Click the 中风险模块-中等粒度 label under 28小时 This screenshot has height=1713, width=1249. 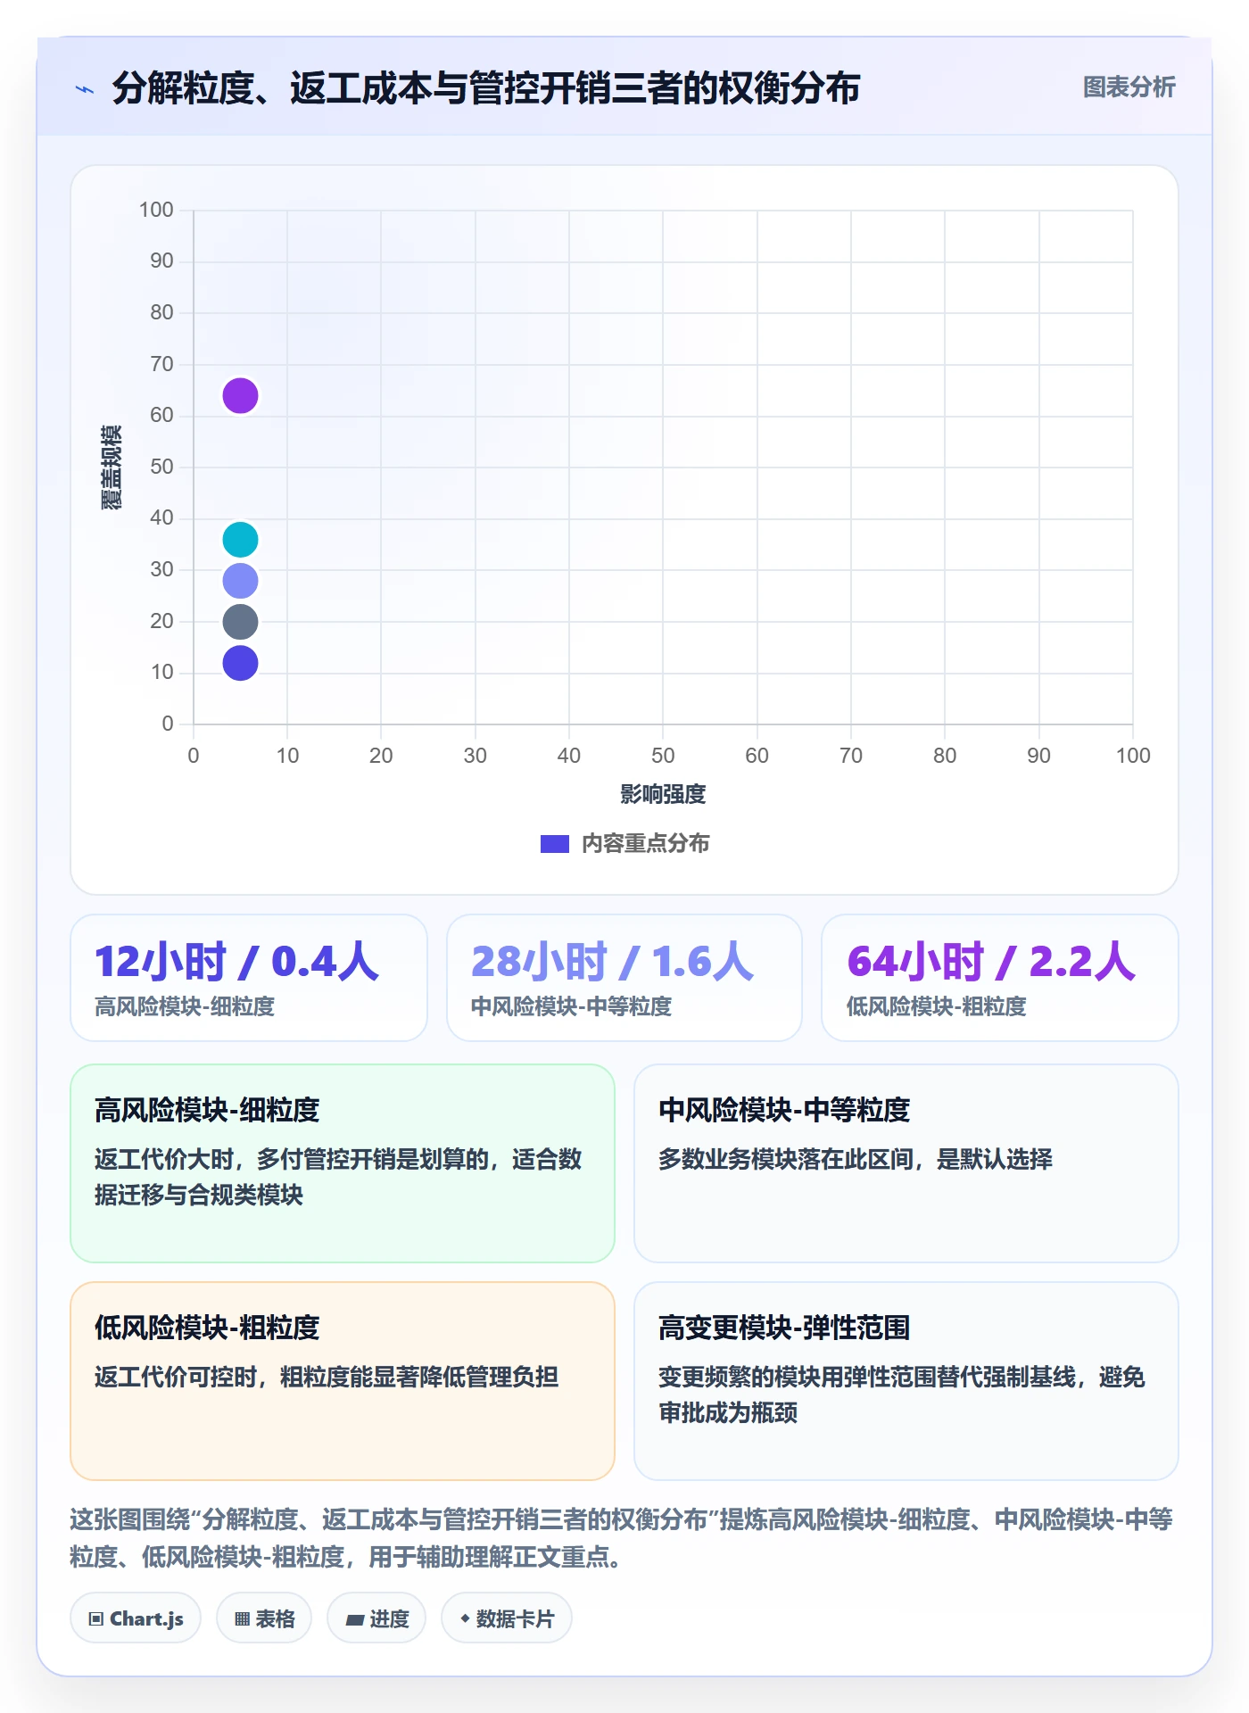click(571, 1006)
